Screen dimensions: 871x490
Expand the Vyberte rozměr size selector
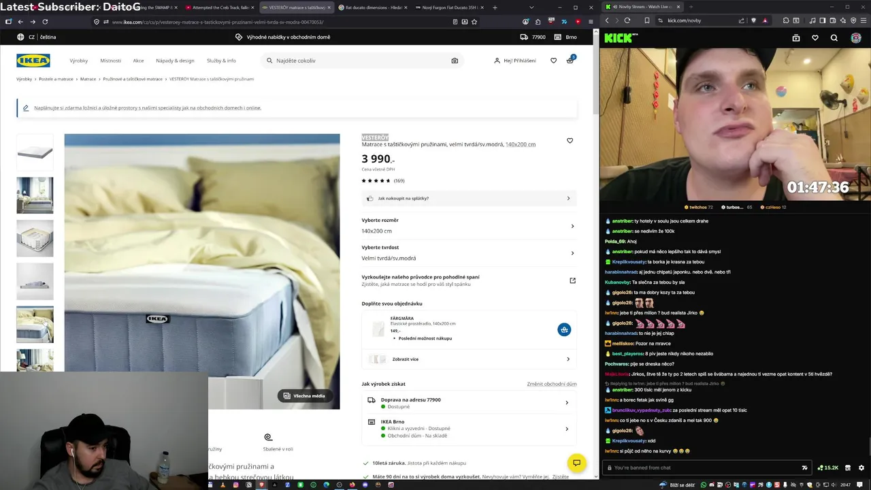pyautogui.click(x=469, y=226)
